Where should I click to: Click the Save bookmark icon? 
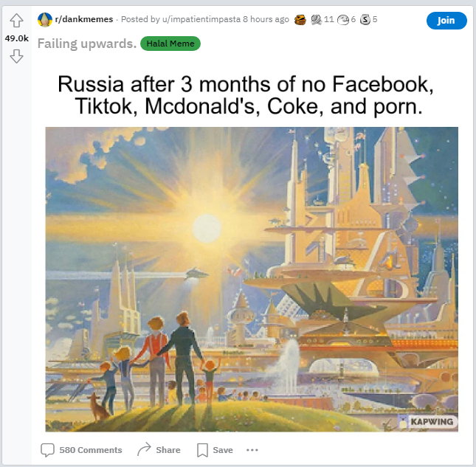click(202, 450)
